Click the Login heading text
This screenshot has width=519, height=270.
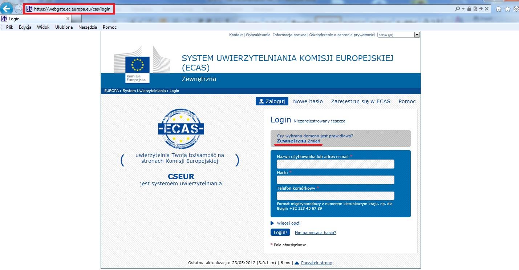coord(281,120)
